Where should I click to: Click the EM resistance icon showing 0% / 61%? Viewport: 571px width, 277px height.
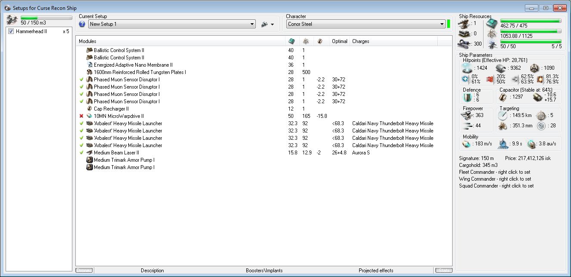[x=465, y=79]
